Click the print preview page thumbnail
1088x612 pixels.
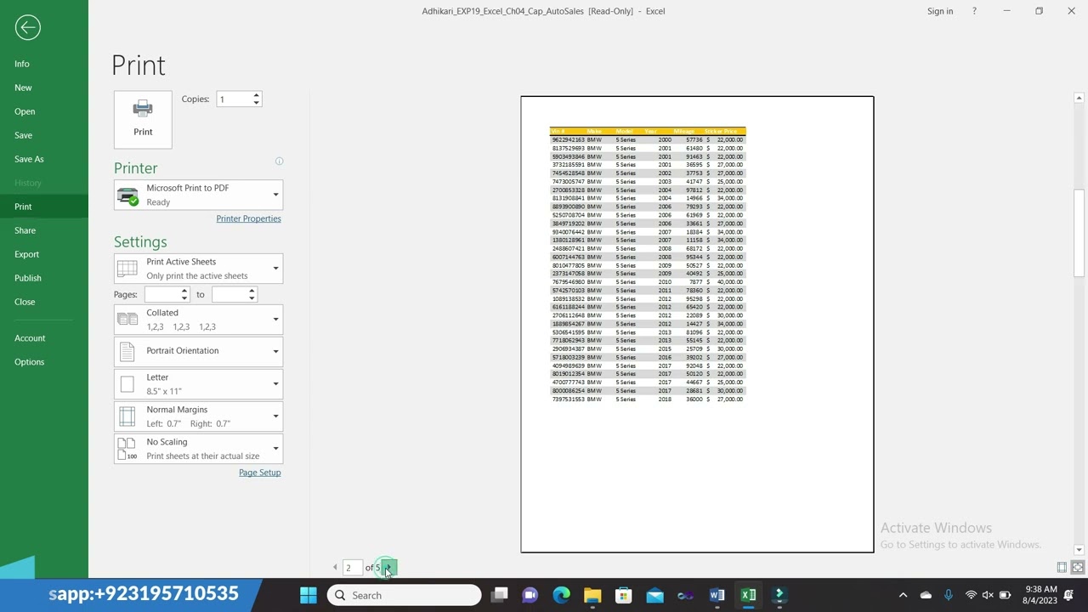[x=697, y=324]
